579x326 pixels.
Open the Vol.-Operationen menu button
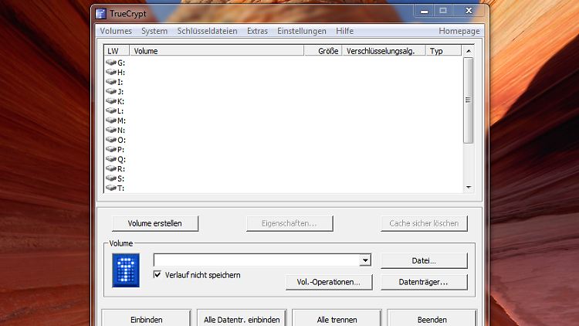click(x=329, y=282)
